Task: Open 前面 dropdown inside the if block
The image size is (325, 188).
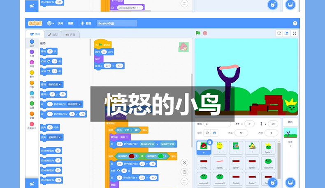Action: pos(124,137)
